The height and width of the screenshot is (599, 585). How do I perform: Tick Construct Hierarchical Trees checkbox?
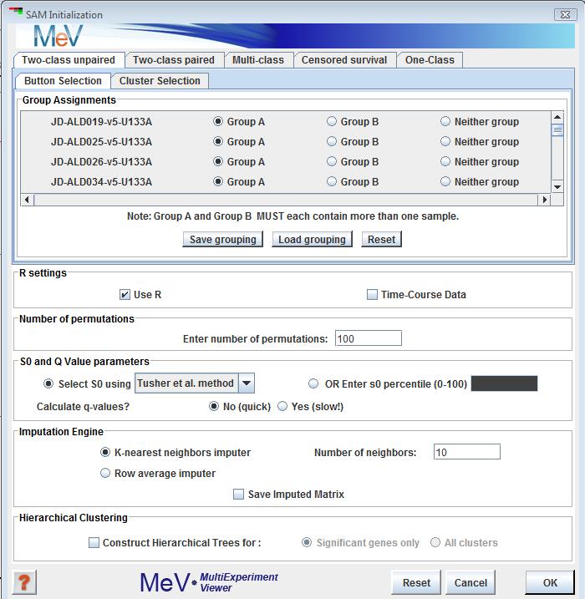click(x=94, y=543)
